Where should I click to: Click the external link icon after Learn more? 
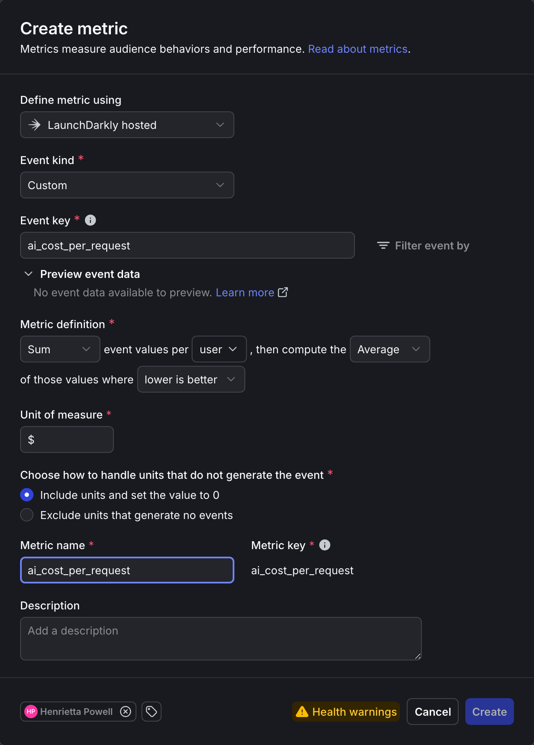(x=283, y=292)
